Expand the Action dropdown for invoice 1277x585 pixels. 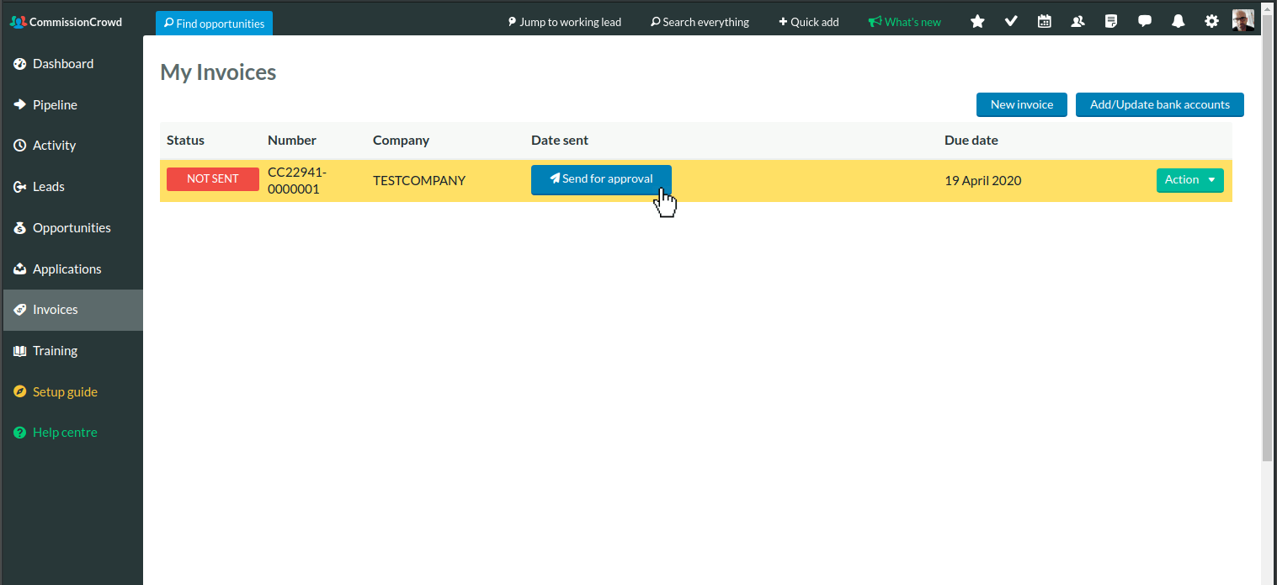[x=1189, y=180]
